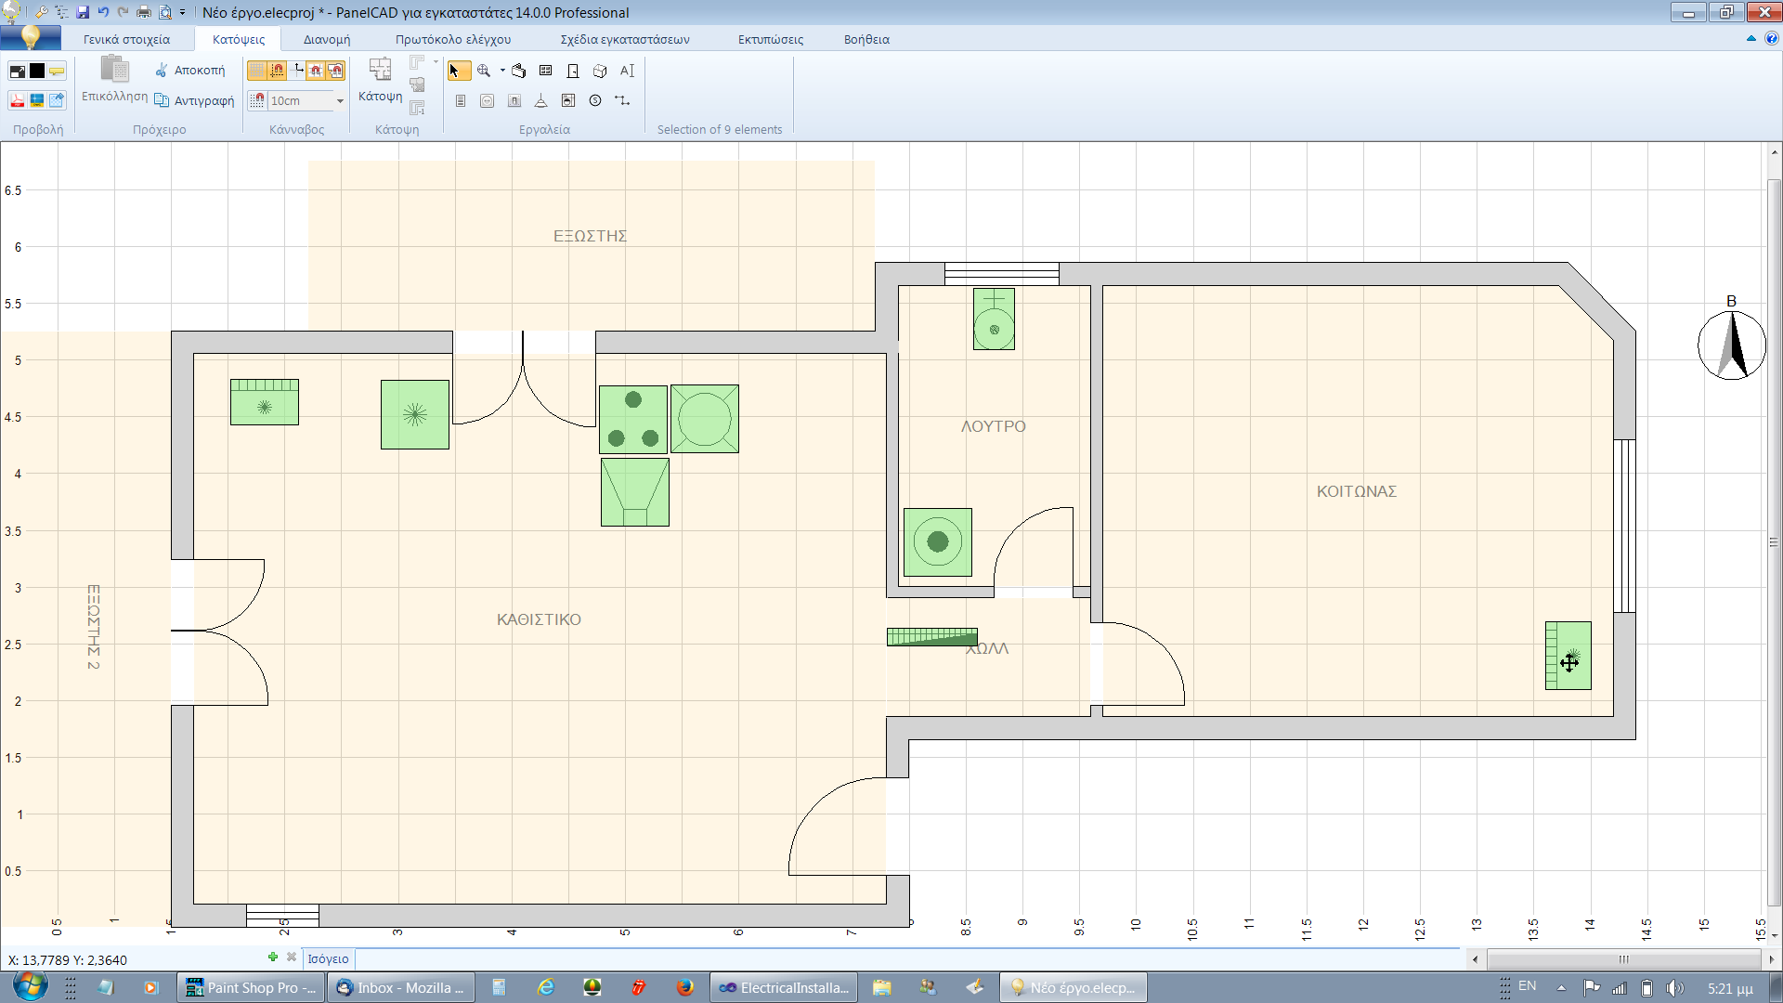This screenshot has height=1003, width=1783.
Task: Click the Αντιγραφή copy button
Action: tap(194, 101)
